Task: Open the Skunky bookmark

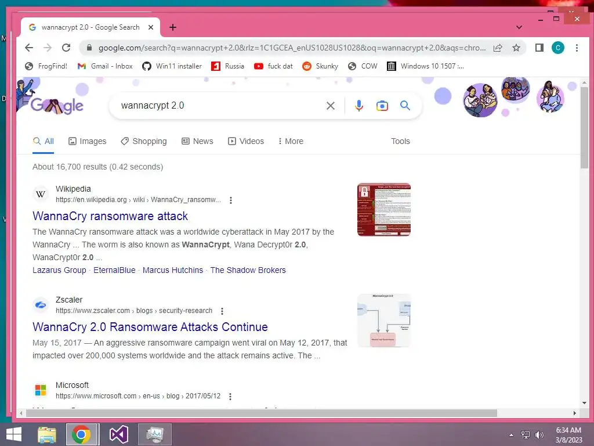Action: (320, 66)
